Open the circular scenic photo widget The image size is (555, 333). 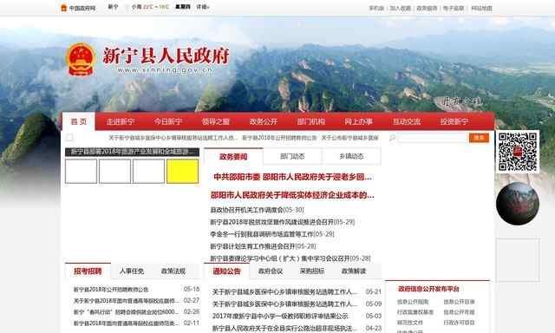coord(518,204)
